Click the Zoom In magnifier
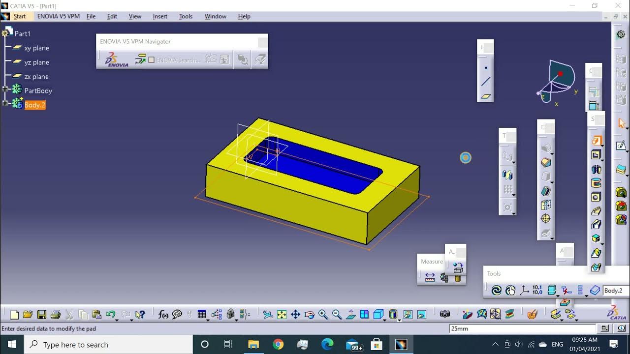The height and width of the screenshot is (354, 630). click(x=323, y=315)
